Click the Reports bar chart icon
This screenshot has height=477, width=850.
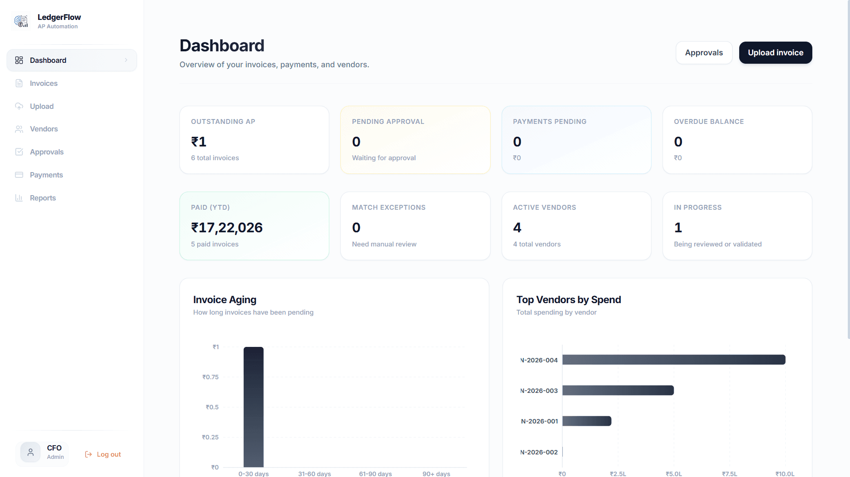point(19,198)
